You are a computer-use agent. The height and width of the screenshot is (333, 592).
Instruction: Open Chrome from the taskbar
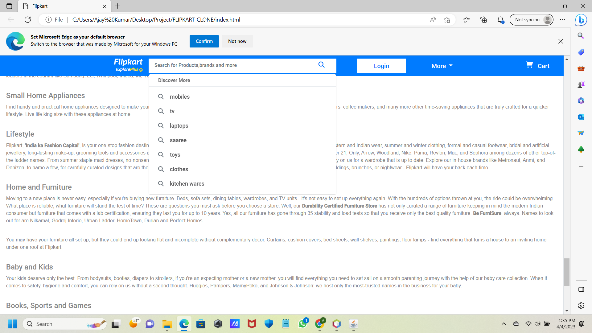click(x=320, y=324)
